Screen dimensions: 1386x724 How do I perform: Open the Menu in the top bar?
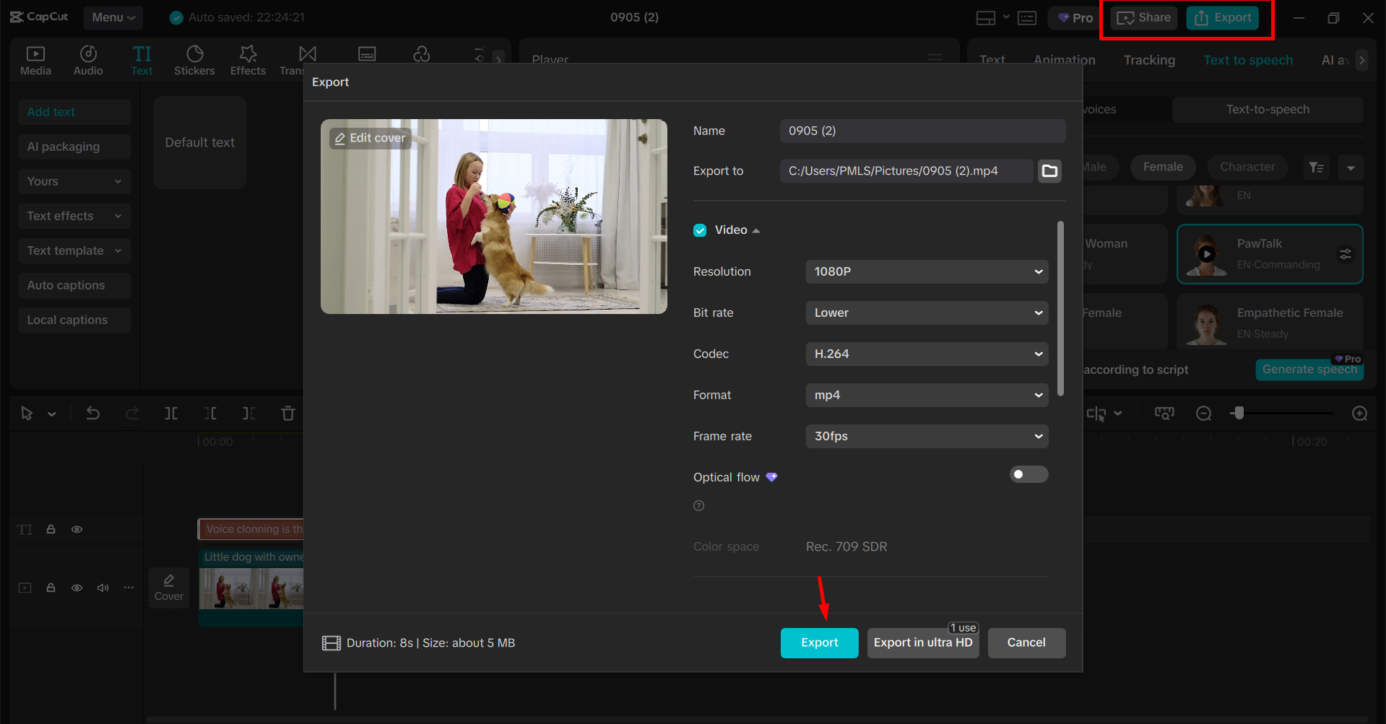[x=113, y=17]
